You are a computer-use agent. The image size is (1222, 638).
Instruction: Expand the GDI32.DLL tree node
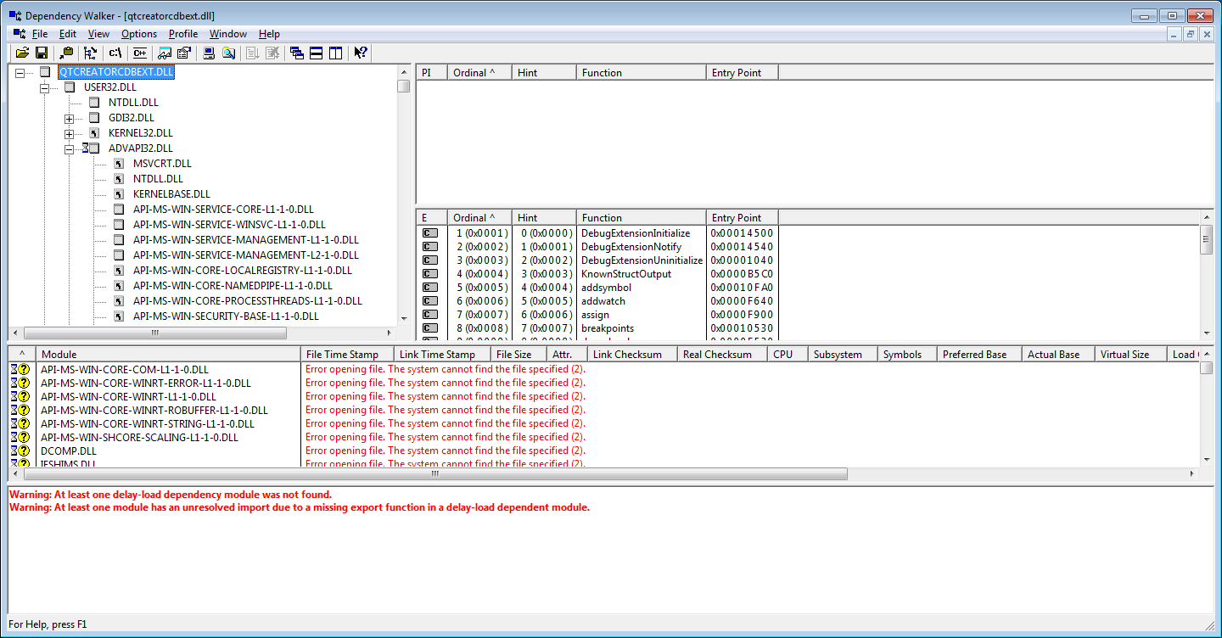tap(70, 118)
